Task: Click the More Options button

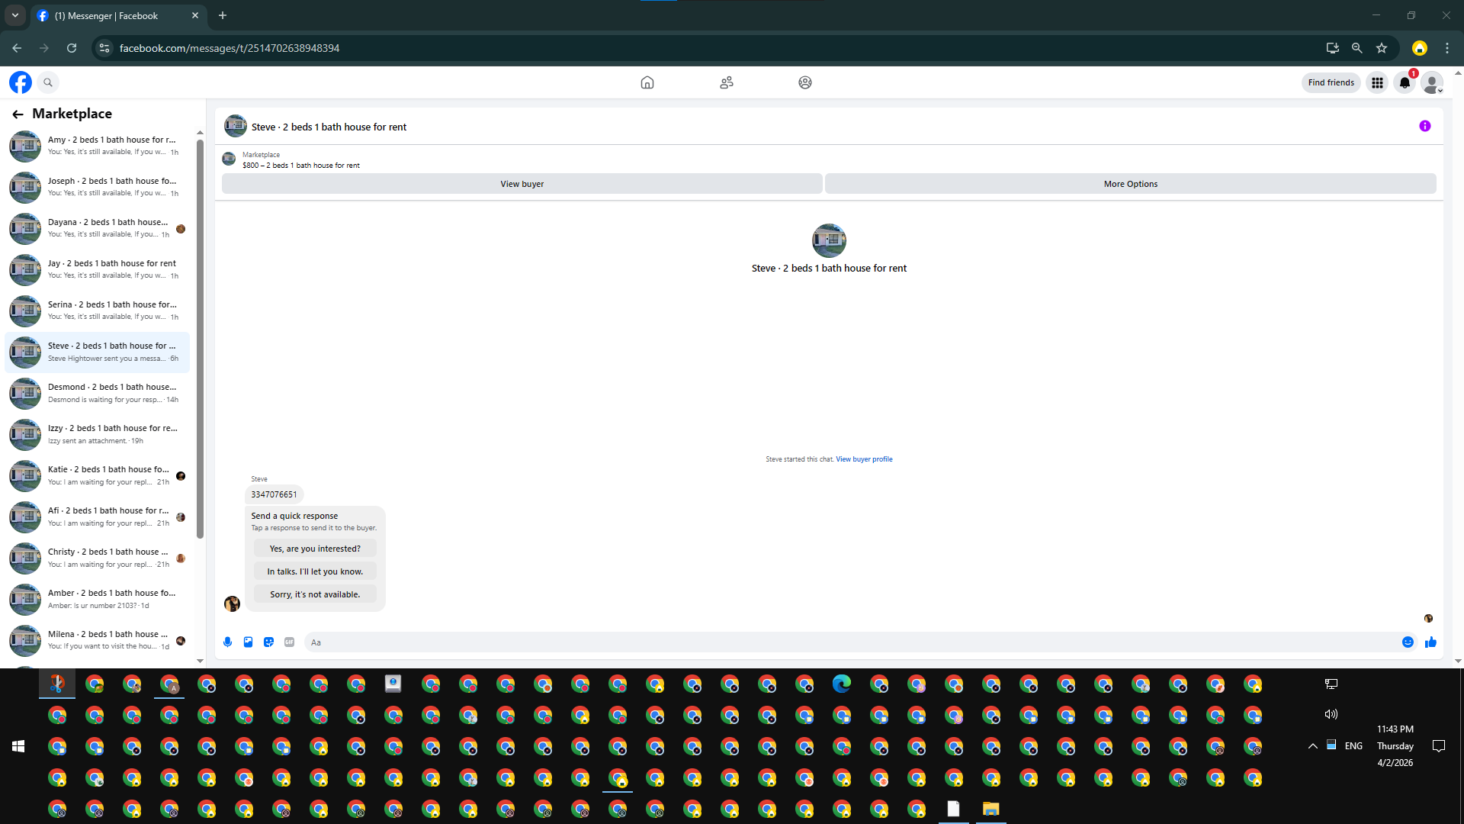Action: tap(1131, 184)
